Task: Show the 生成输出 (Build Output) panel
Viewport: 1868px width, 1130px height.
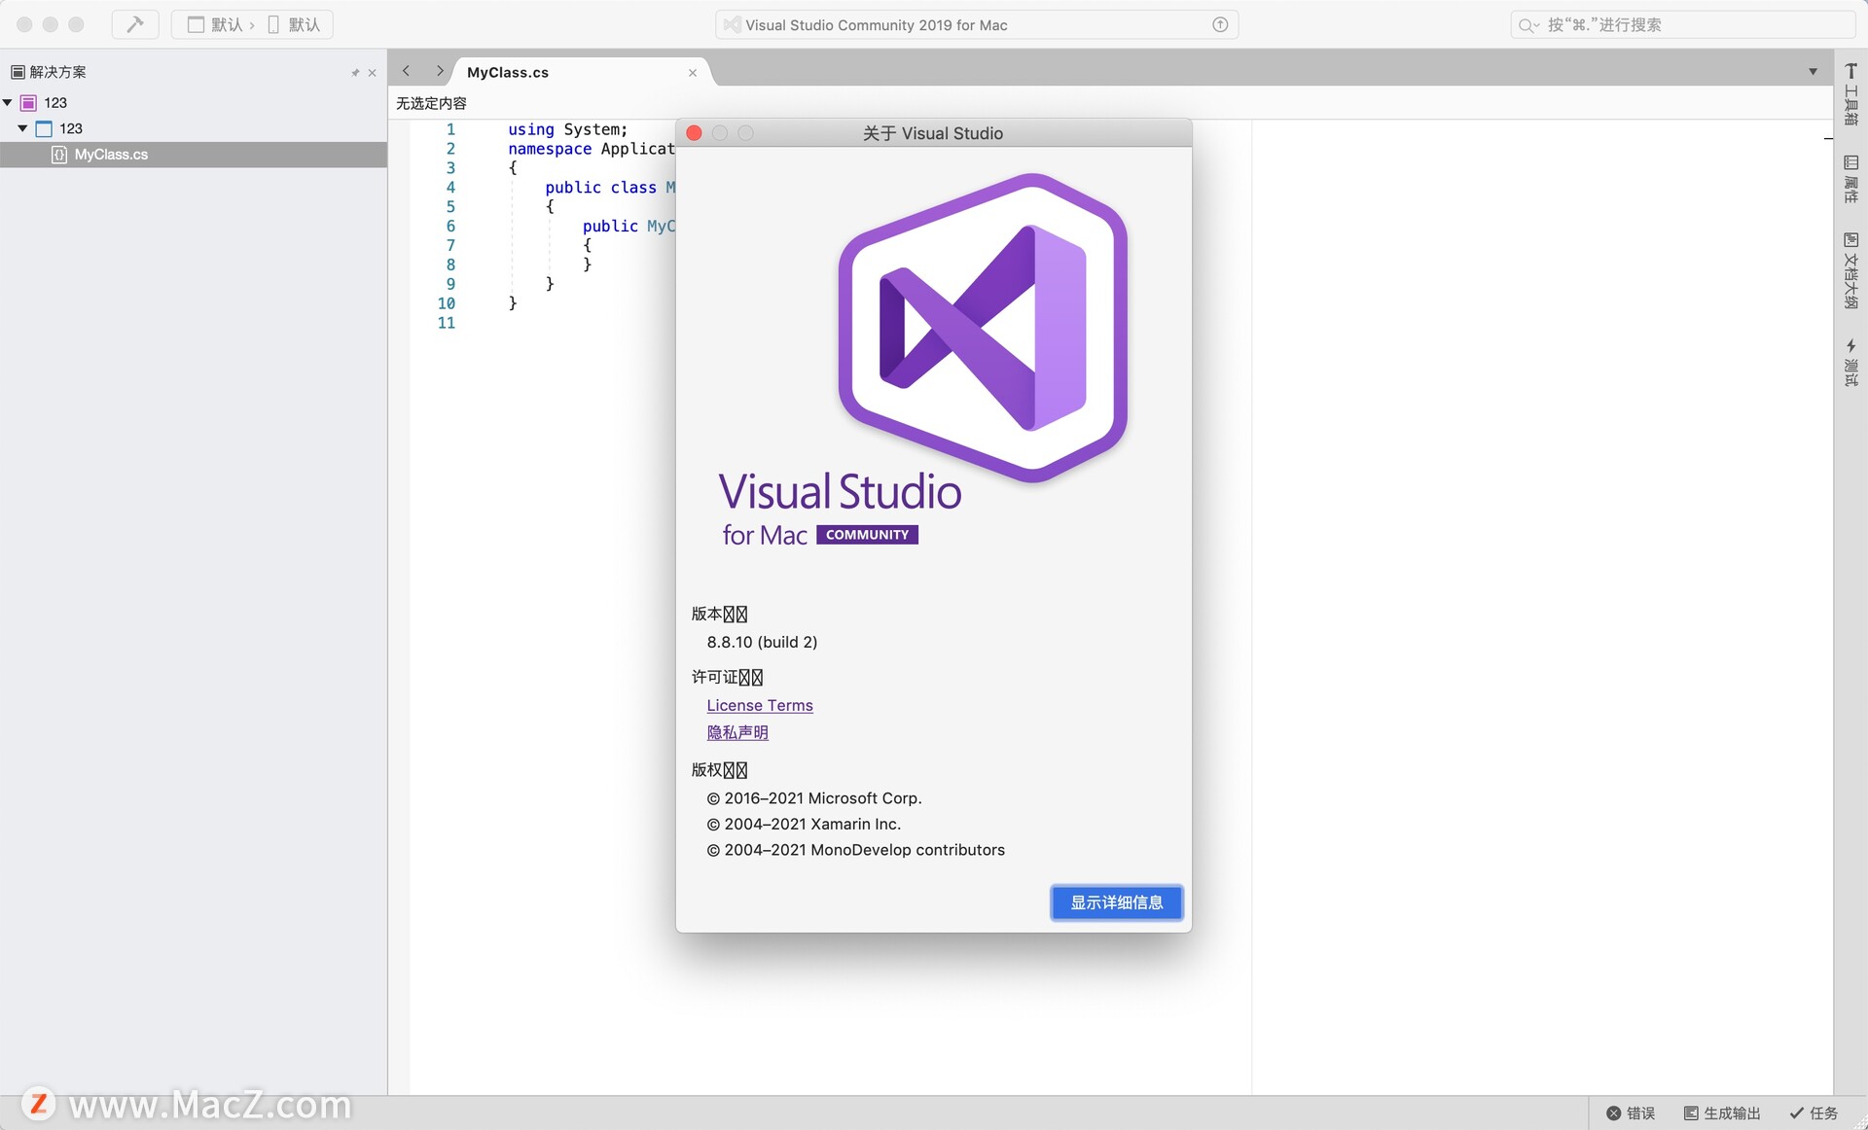Action: click(x=1722, y=1113)
